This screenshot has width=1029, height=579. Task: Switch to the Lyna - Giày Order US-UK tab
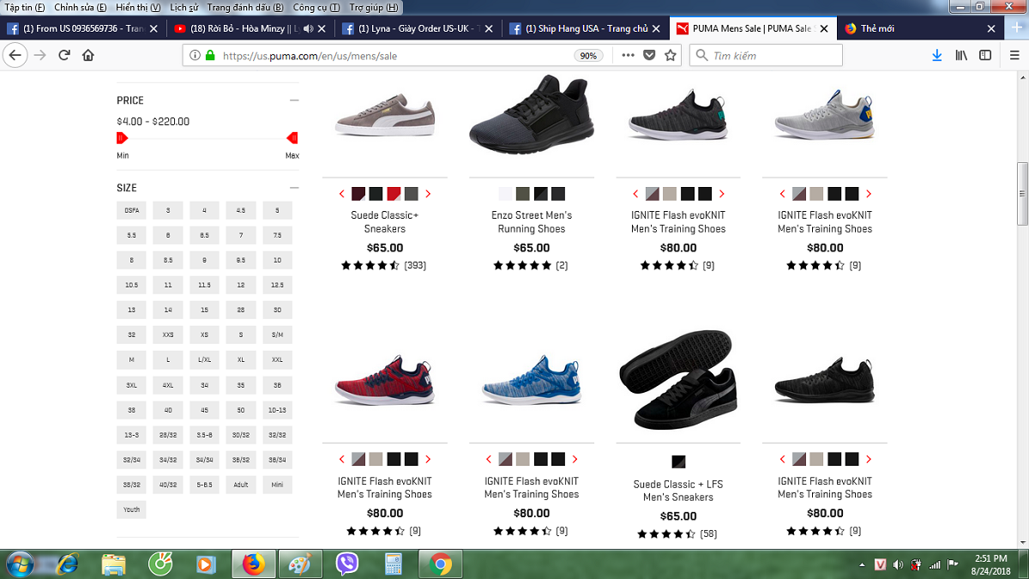(x=418, y=28)
